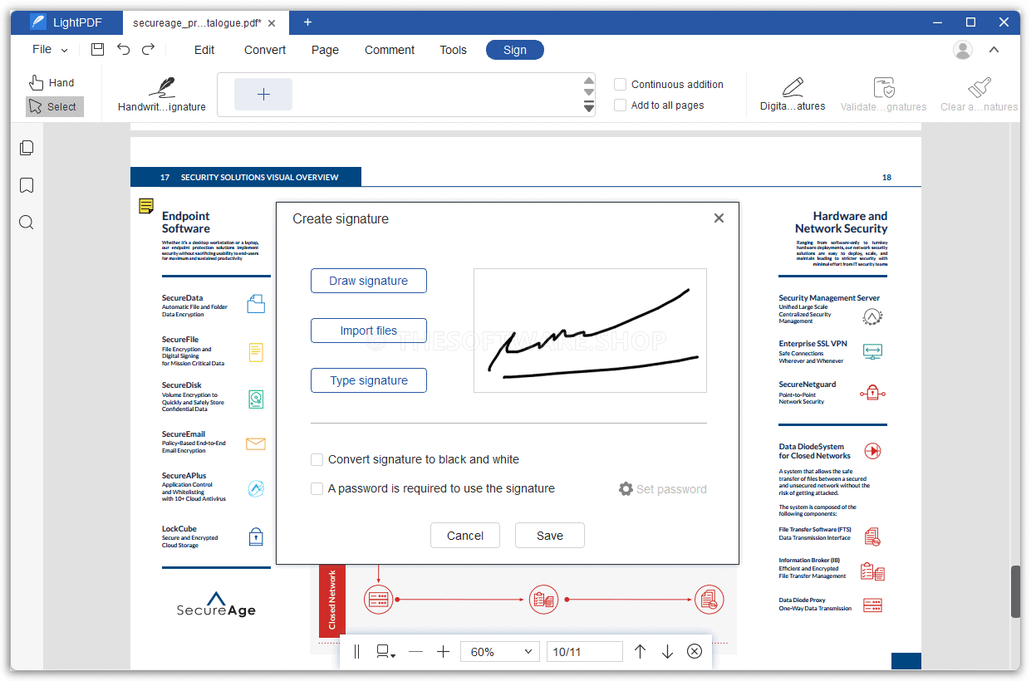The width and height of the screenshot is (1031, 681).
Task: Click the Draw signature button
Action: (x=369, y=281)
